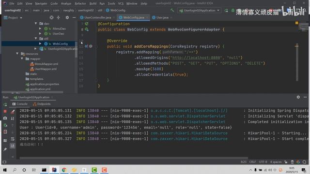The width and height of the screenshot is (310, 174).
Task: Collapse the resources folder
Action: pyautogui.click(x=17, y=54)
